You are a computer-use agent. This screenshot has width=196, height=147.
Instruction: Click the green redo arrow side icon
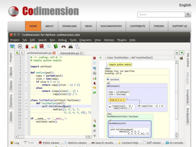click(95, 93)
